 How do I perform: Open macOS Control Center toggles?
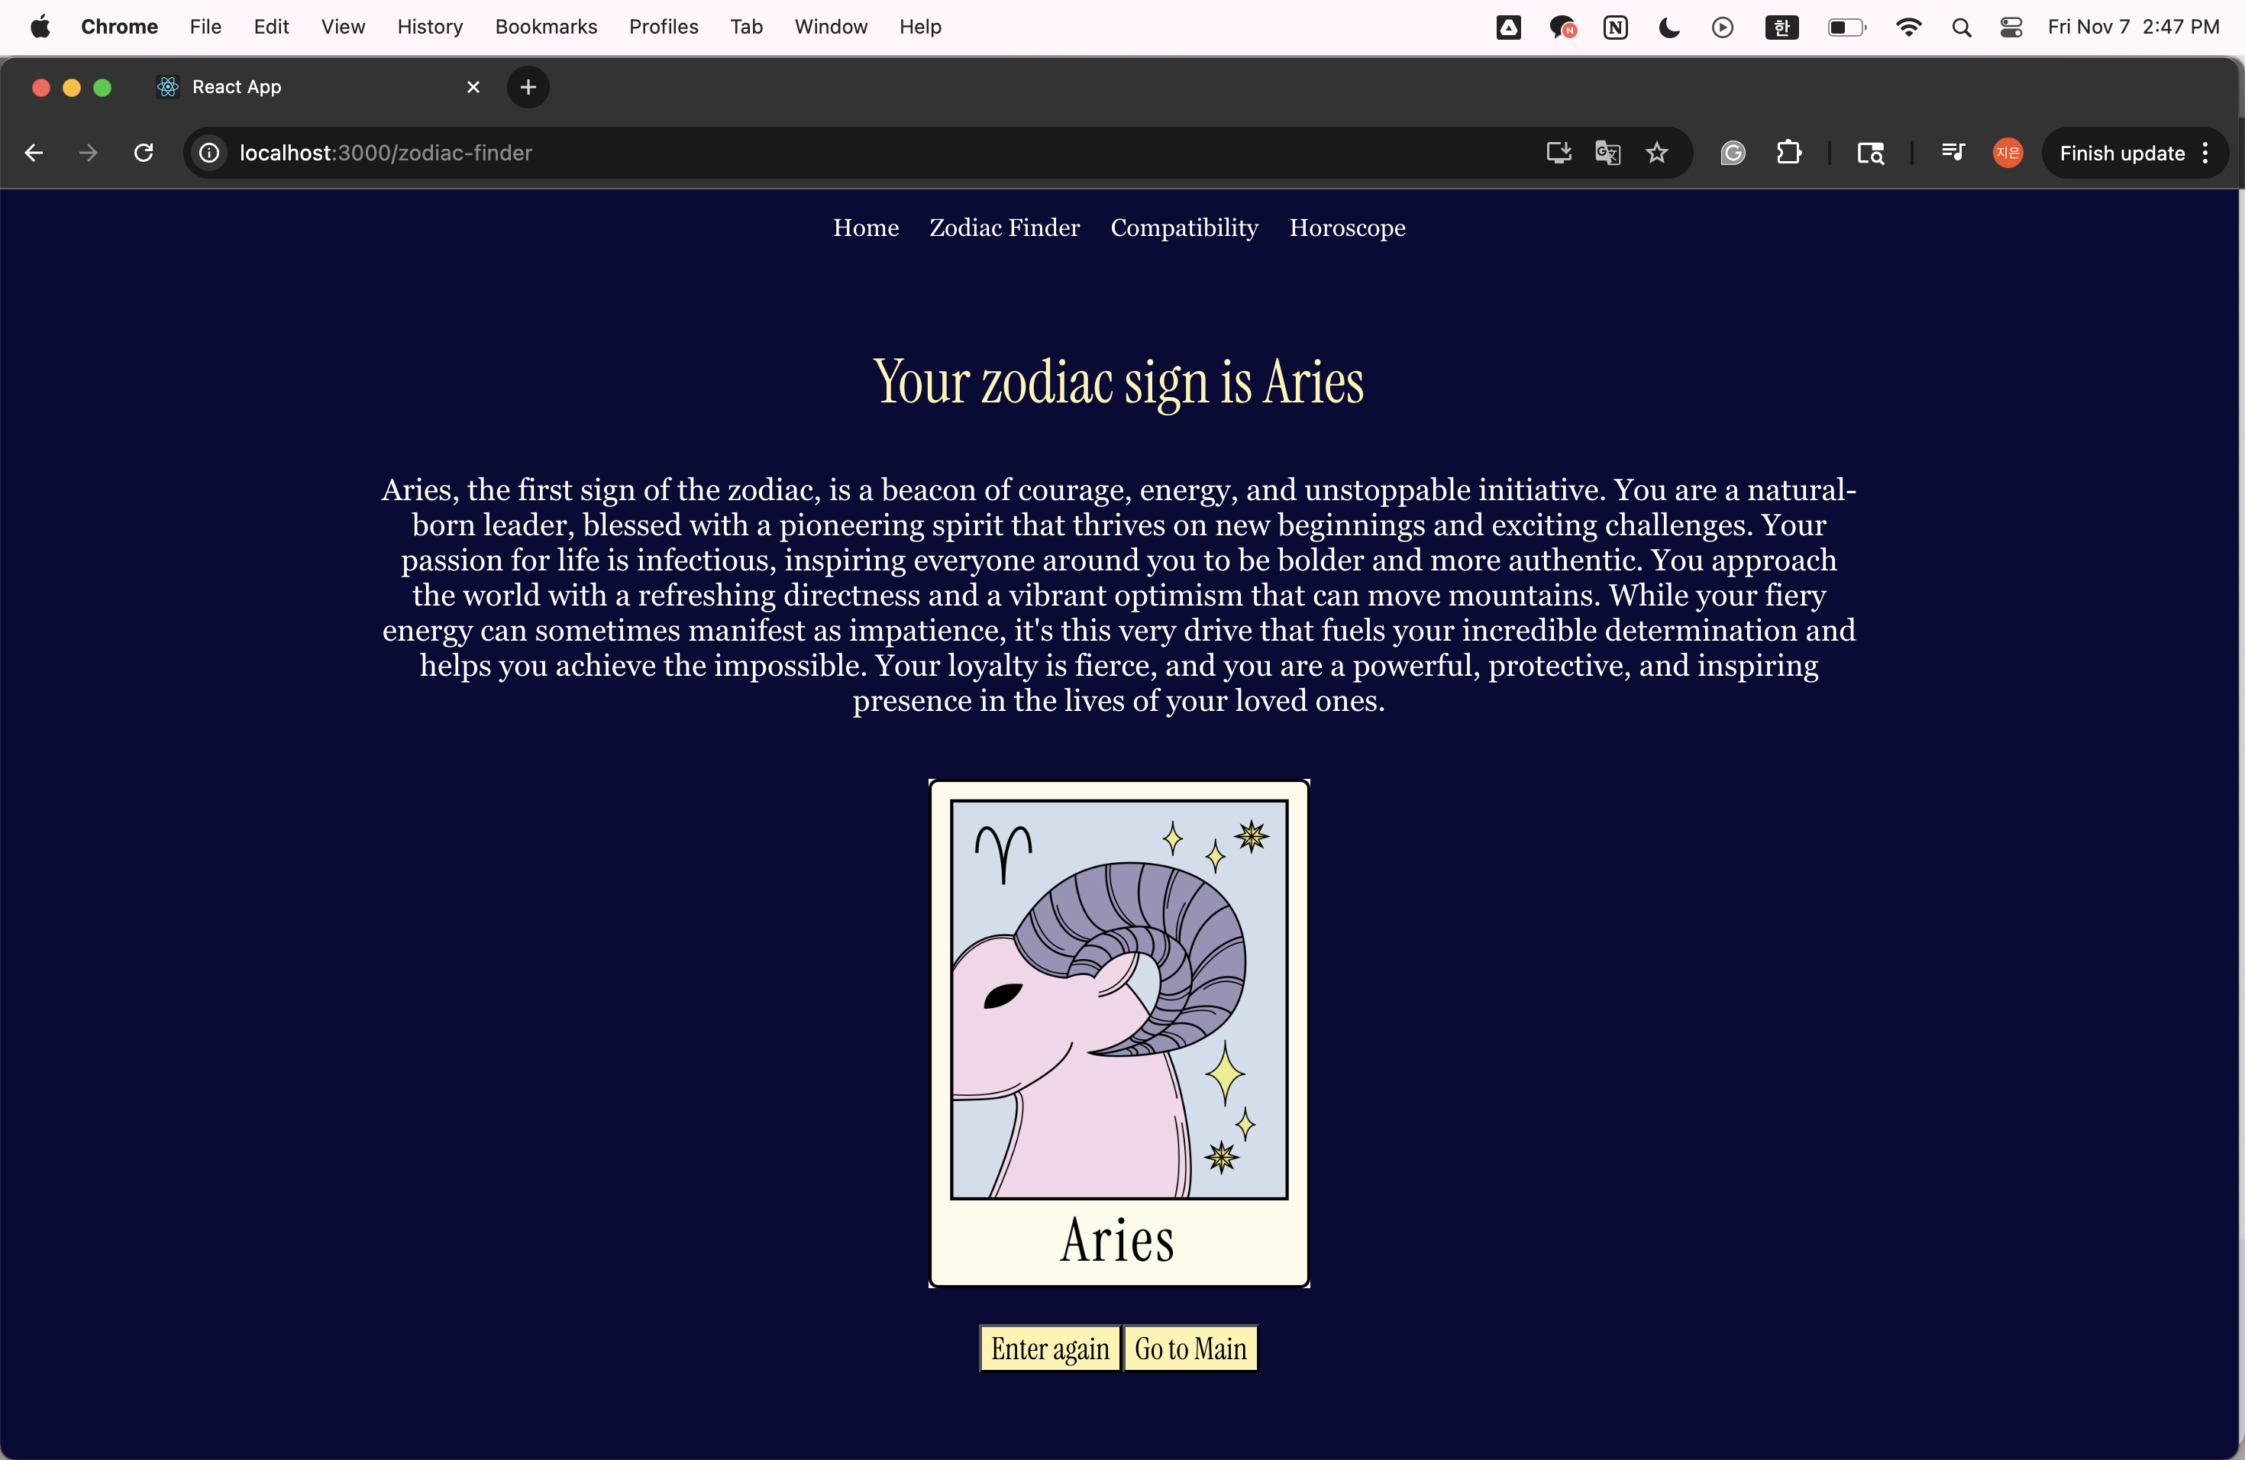(2010, 27)
